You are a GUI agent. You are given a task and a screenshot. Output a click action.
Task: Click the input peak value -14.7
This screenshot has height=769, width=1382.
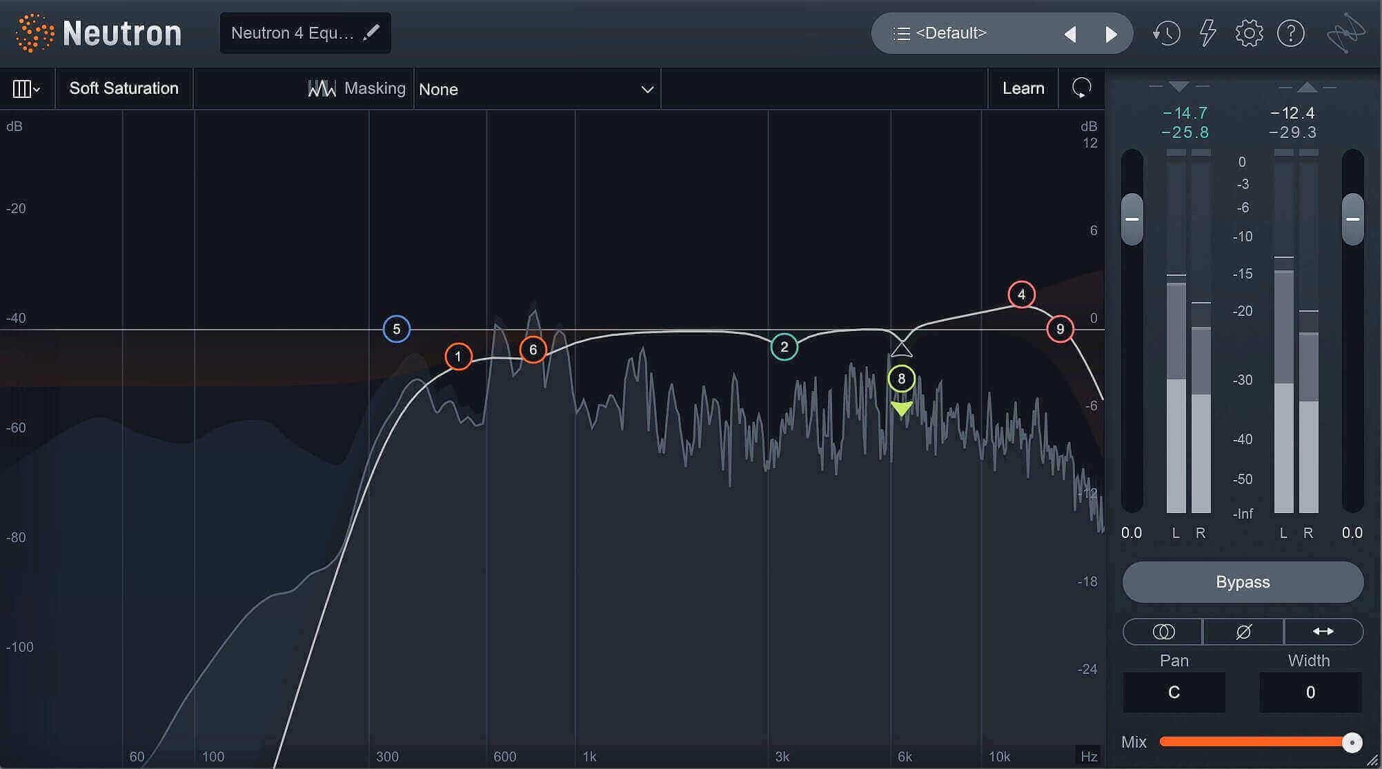[1185, 112]
